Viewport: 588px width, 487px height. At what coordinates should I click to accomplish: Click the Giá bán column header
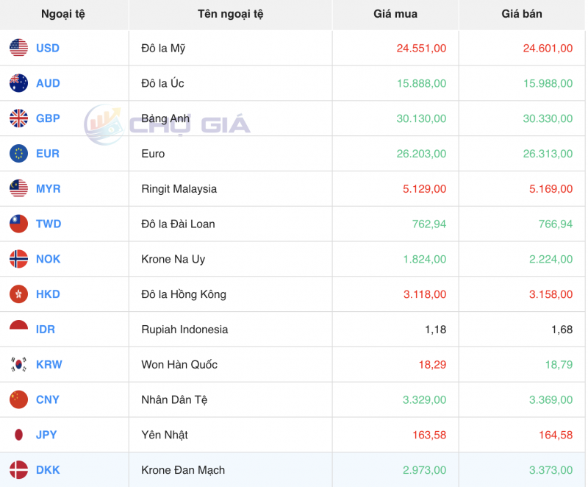pos(522,14)
